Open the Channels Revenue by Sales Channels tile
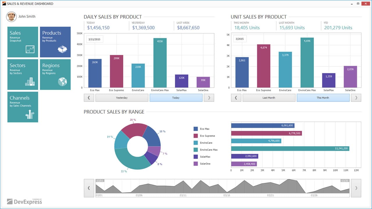The height and width of the screenshot is (209, 372). coord(23,107)
